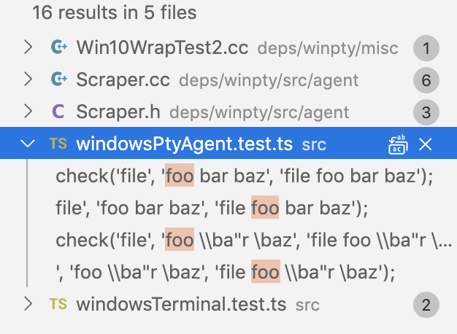The image size is (457, 334).
Task: Open match line starting file', 'foo bar baz'
Action: pos(212,208)
